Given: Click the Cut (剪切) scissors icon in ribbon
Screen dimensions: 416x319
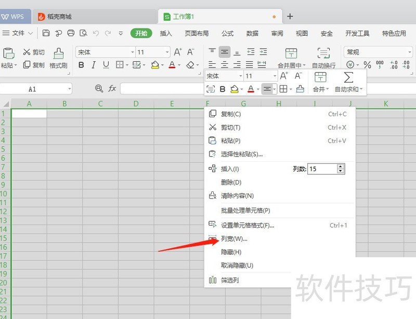Looking at the screenshot, I should 27,52.
